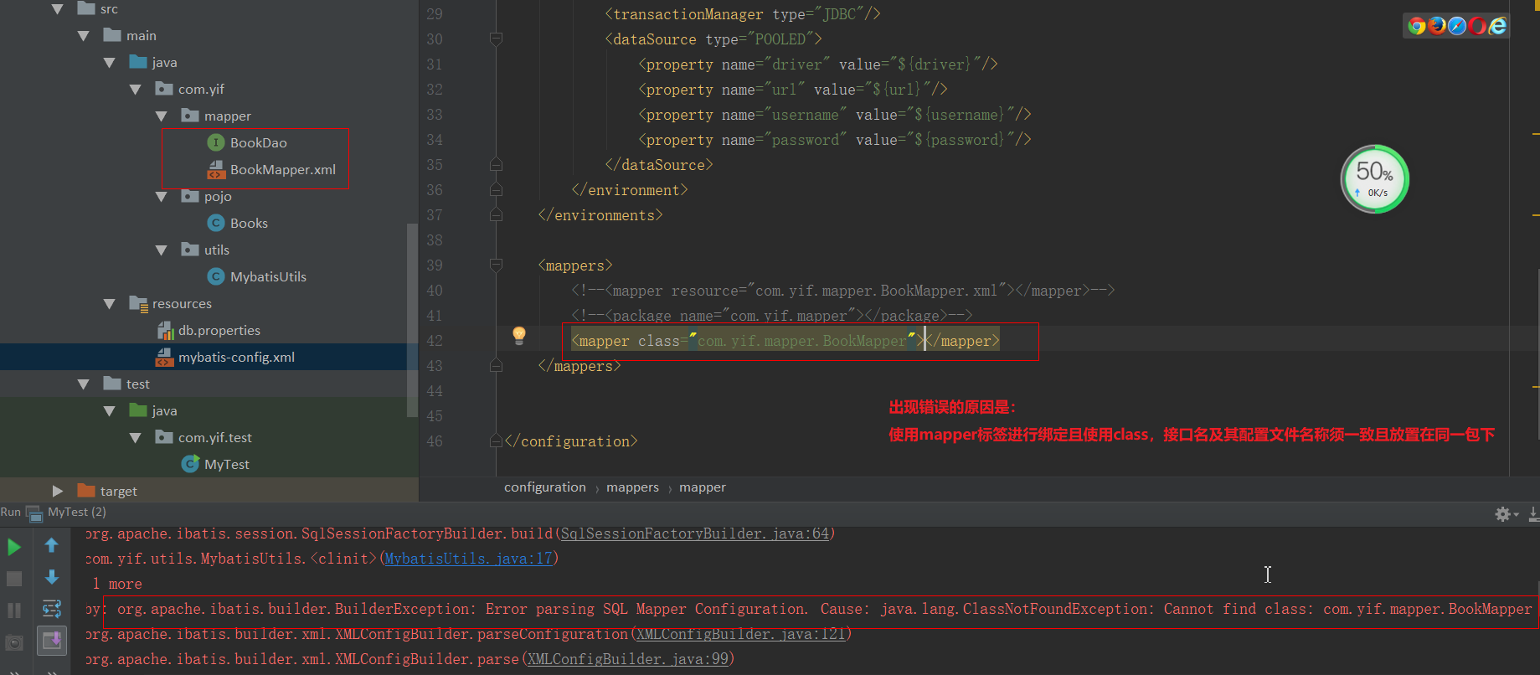This screenshot has height=675, width=1540.
Task: Click the mapper breadcrumb
Action: coord(703,487)
